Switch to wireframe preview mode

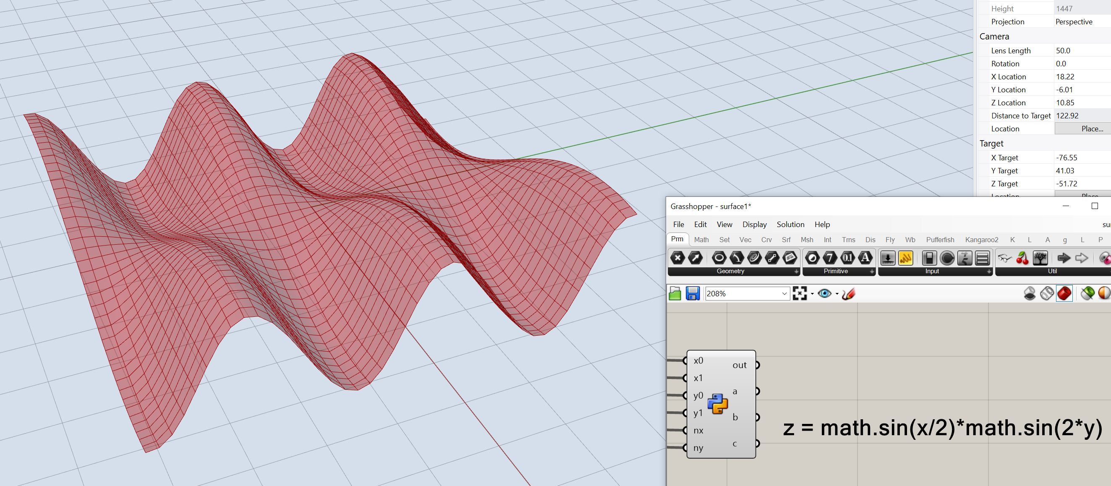click(x=1047, y=294)
